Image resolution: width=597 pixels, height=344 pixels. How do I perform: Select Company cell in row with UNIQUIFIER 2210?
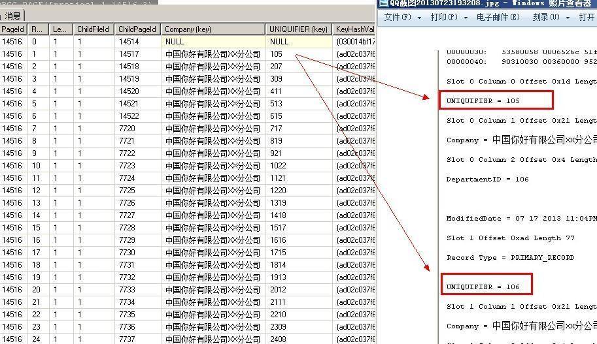213,315
